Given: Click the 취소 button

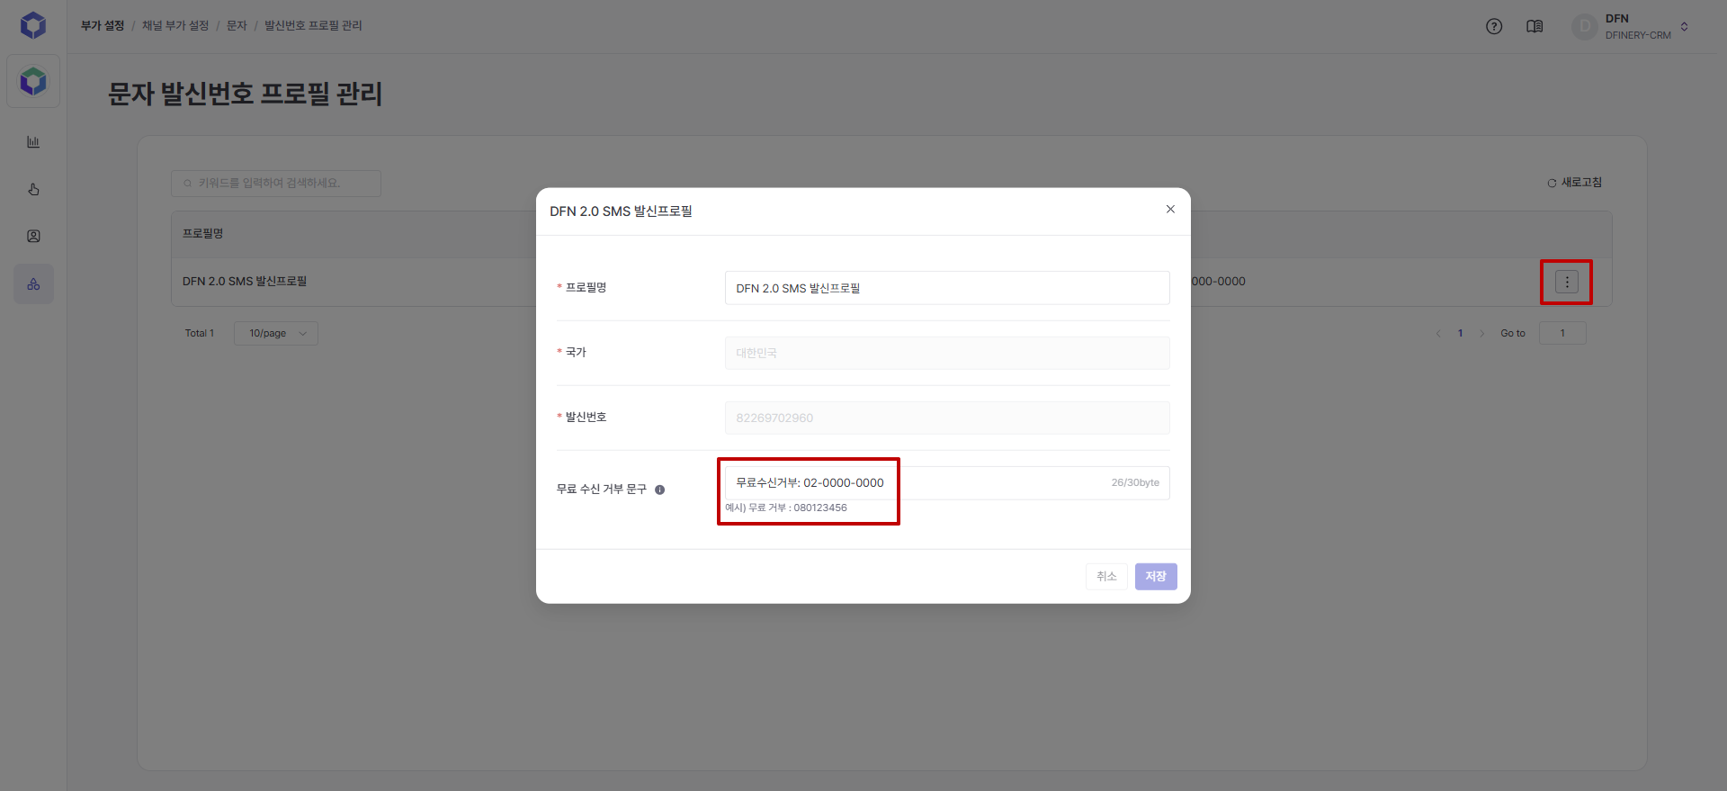Looking at the screenshot, I should (1106, 576).
